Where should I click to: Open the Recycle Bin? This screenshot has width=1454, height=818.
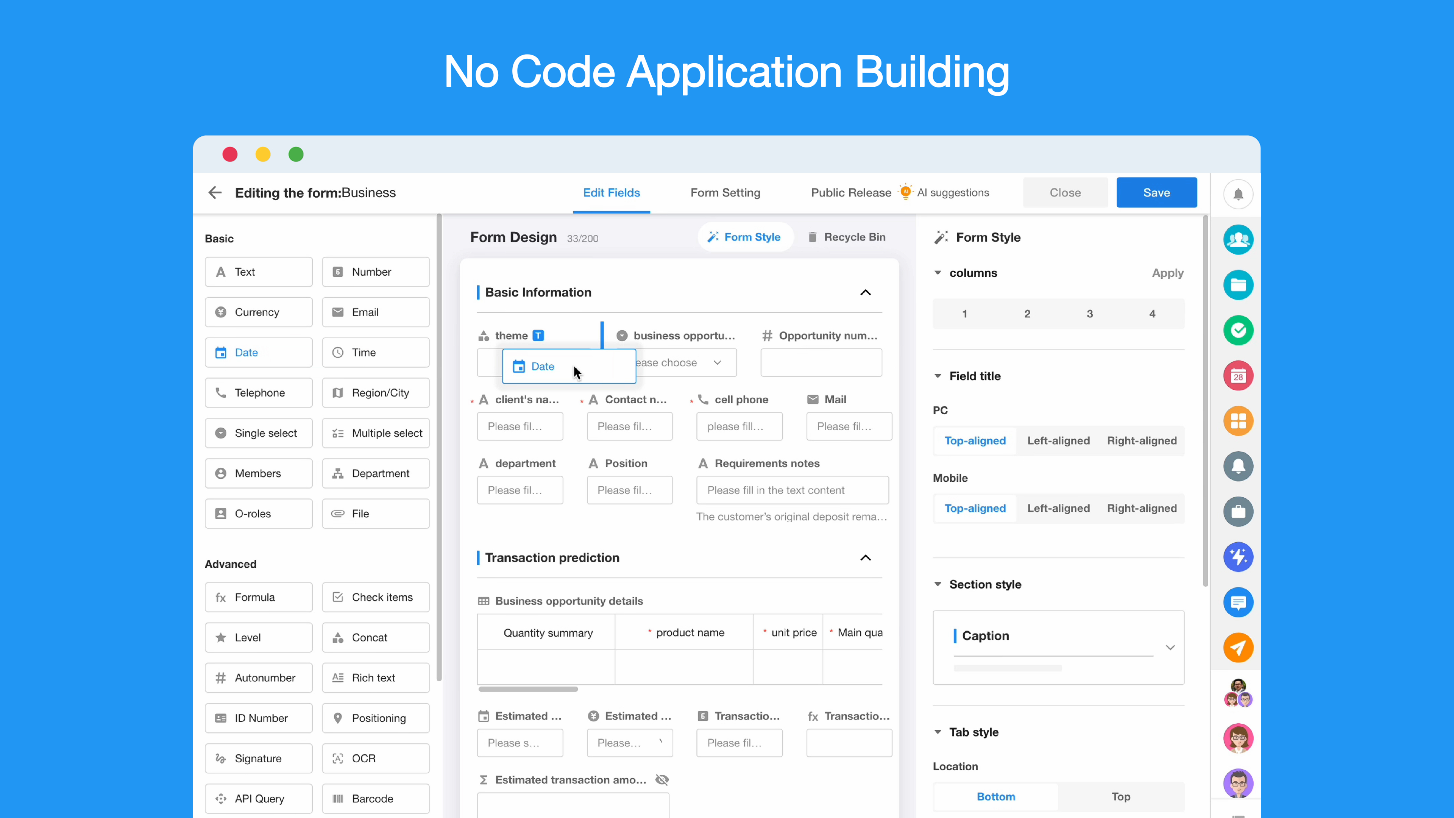pos(846,237)
